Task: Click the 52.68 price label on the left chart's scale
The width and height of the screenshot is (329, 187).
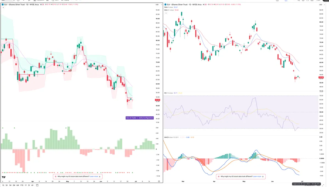Action: (157, 100)
